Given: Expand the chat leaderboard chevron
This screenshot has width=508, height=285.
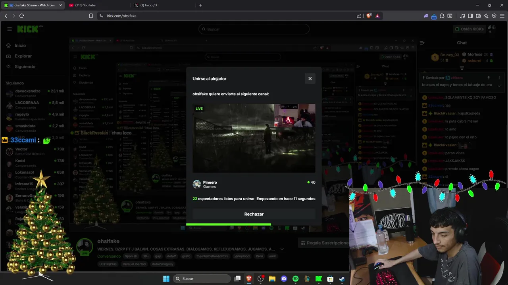Looking at the screenshot, I should pos(462,68).
